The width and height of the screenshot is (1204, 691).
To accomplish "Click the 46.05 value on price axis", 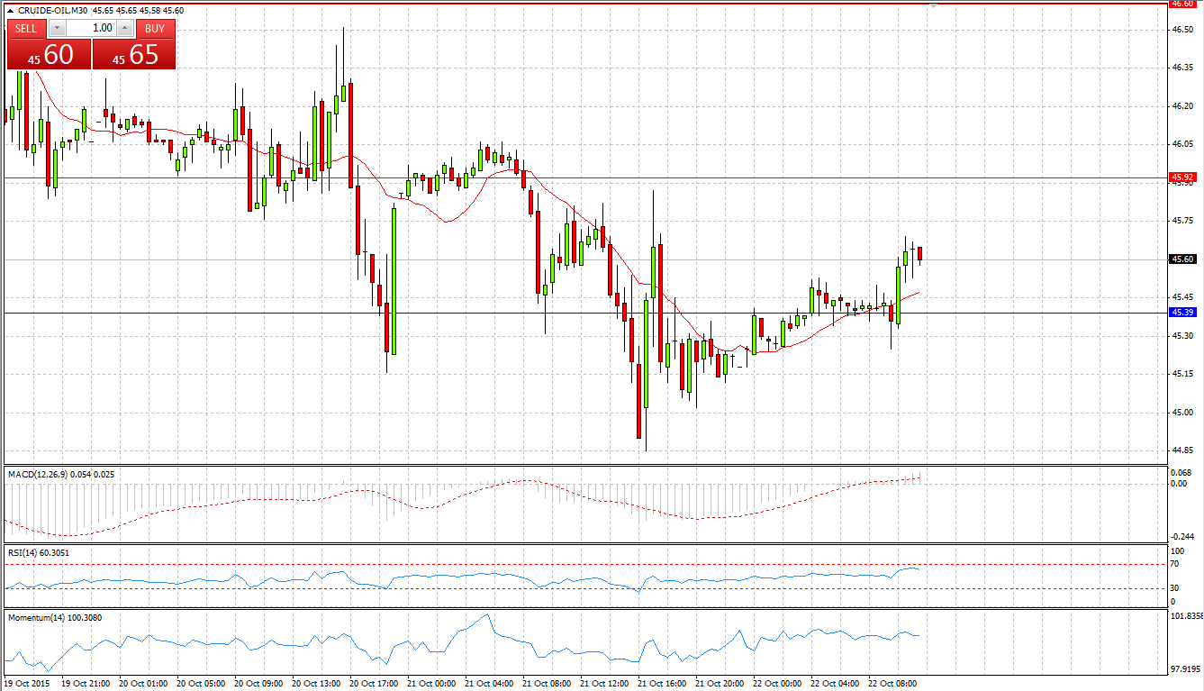I will (x=1181, y=144).
